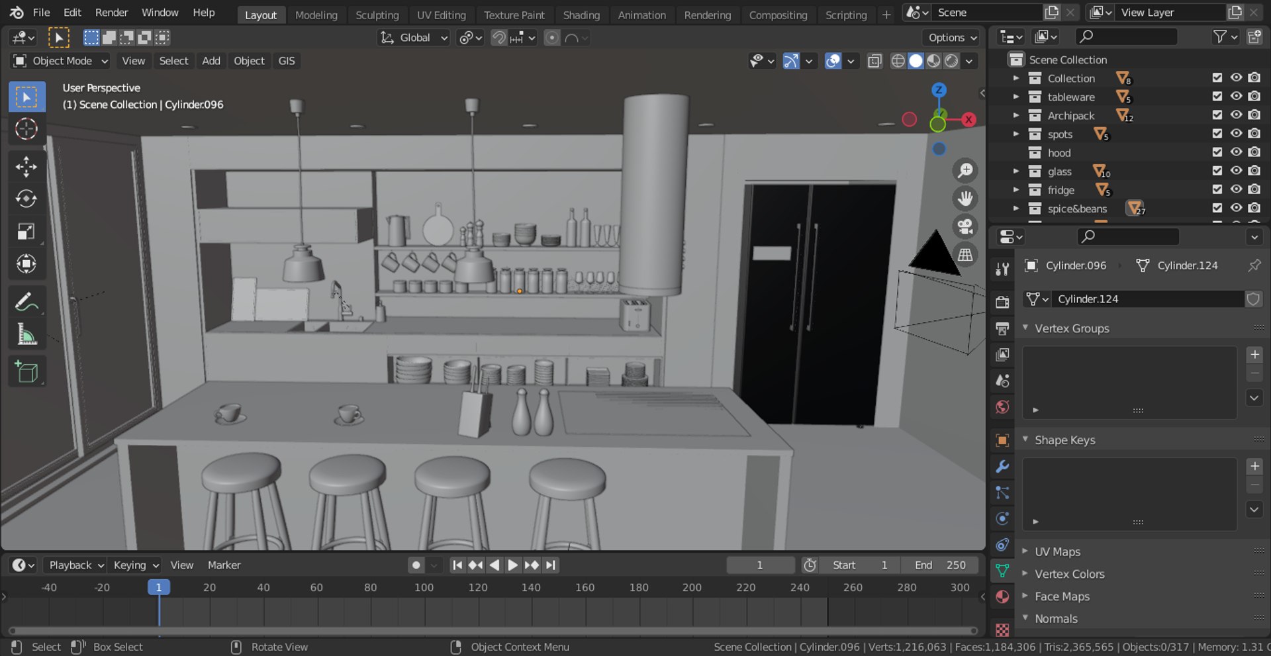Open the Global transform orientation dropdown
Screen dimensions: 1271x656
point(414,38)
